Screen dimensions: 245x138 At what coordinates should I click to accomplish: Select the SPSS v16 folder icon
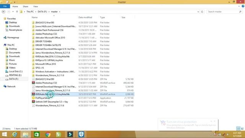click(x=33, y=68)
